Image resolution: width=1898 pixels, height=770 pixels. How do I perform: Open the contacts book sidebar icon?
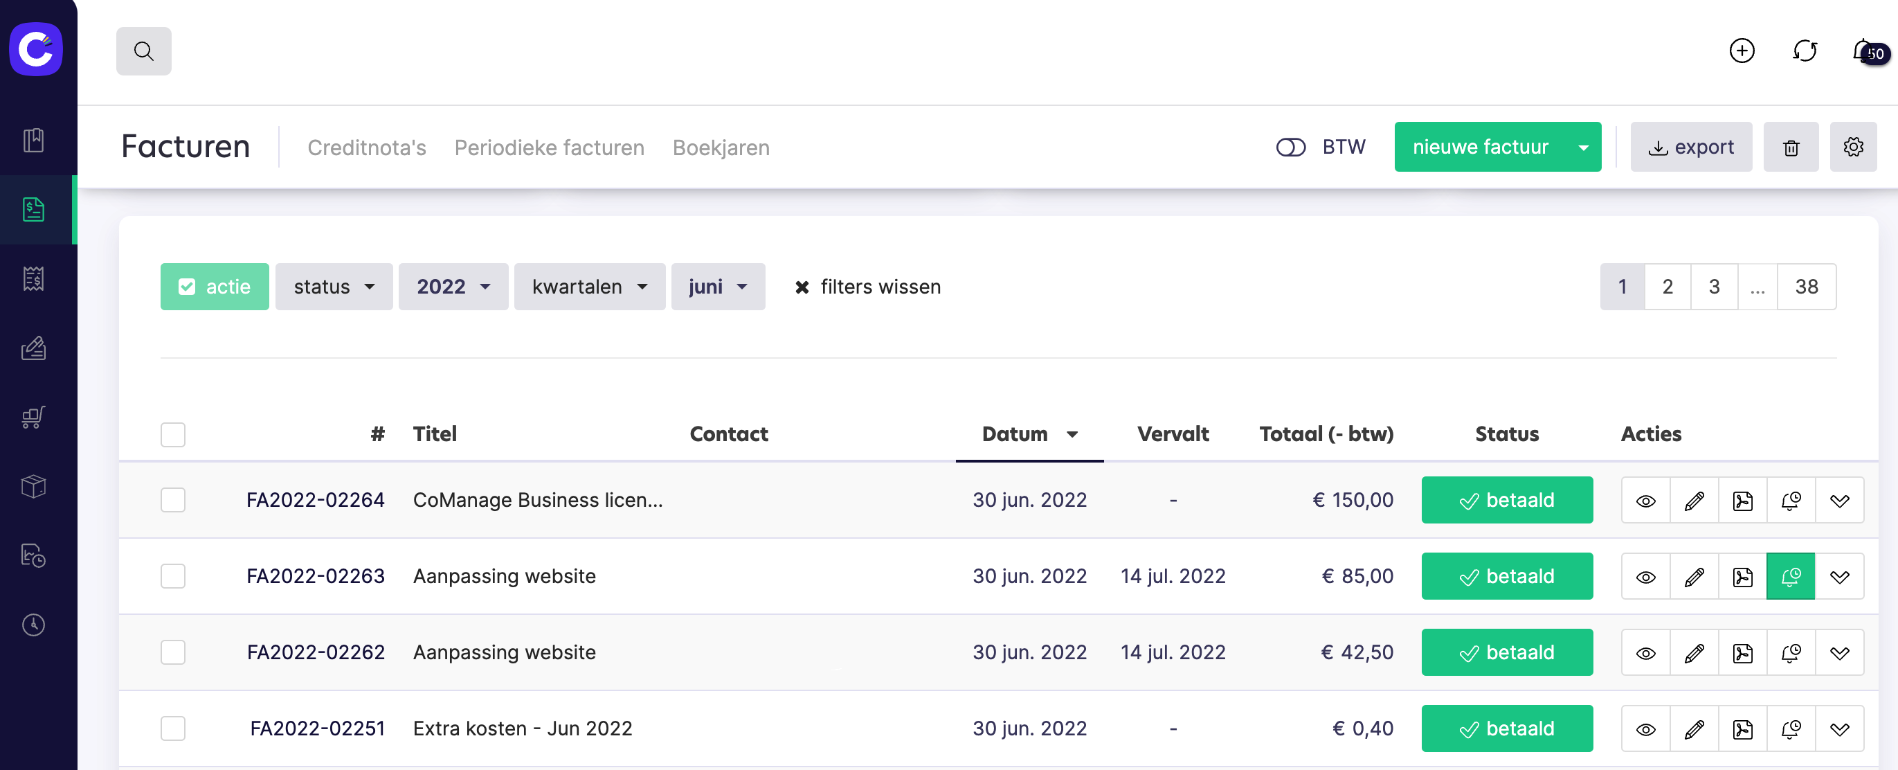33,140
